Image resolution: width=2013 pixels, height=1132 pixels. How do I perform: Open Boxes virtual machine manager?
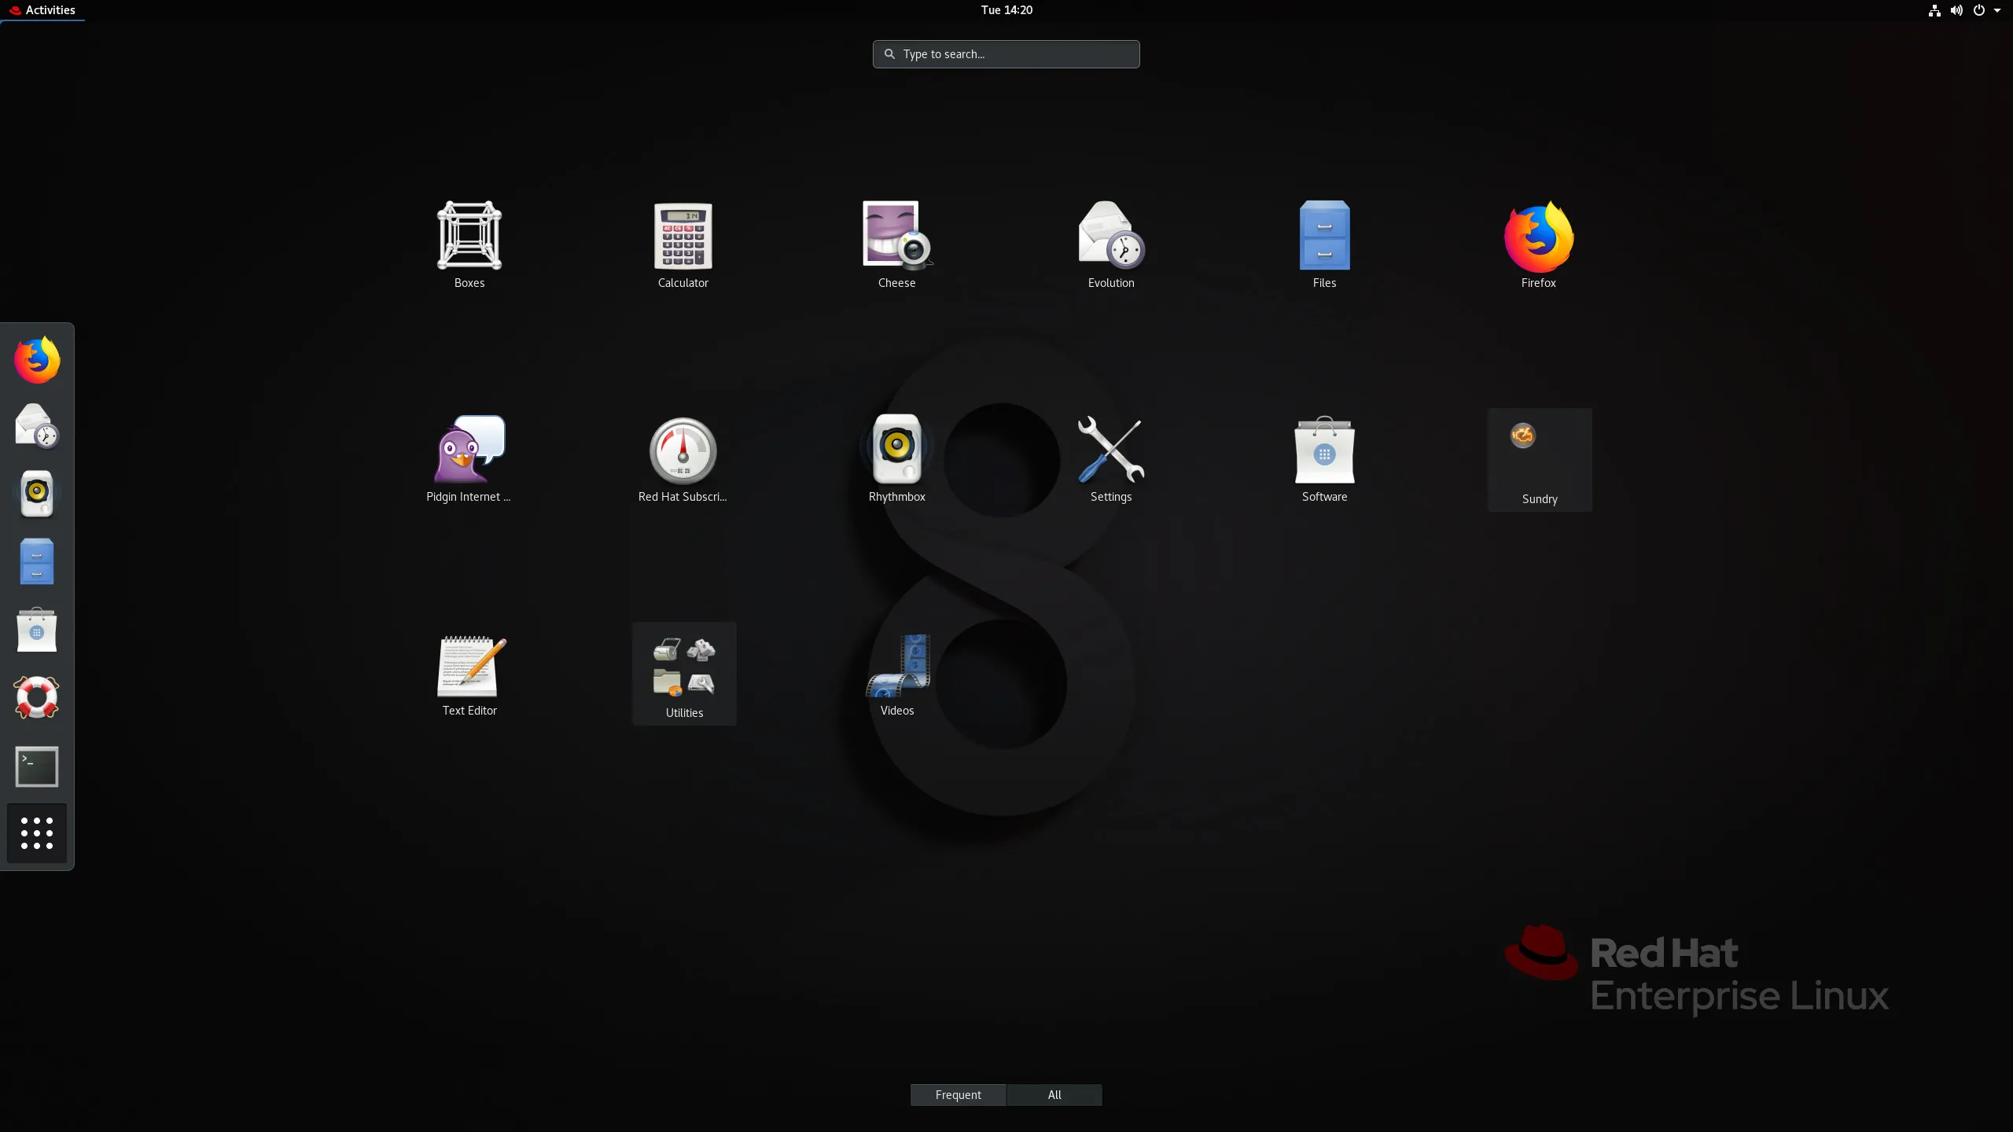469,237
